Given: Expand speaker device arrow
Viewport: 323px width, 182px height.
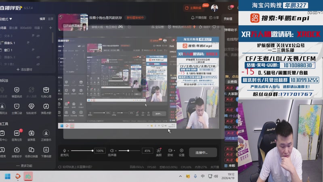Looking at the screenshot, I should coord(116,151).
